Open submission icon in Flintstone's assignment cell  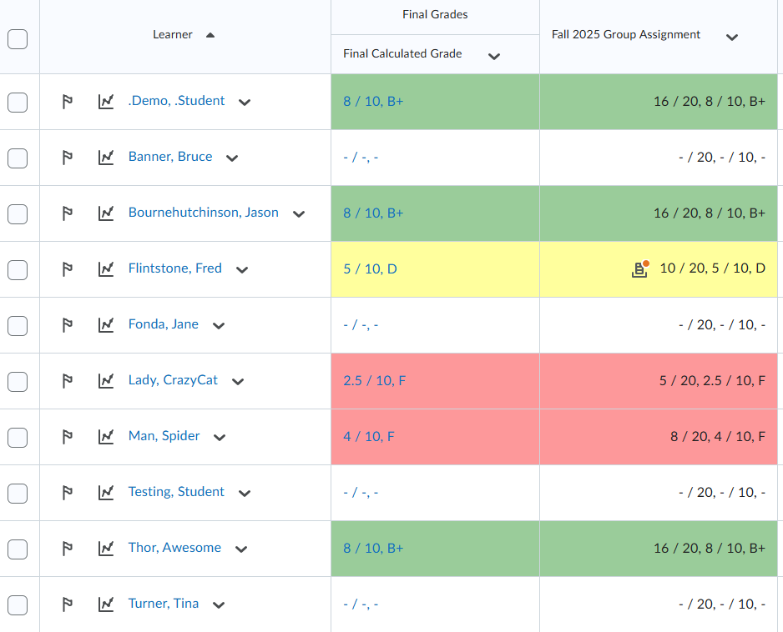coord(640,268)
